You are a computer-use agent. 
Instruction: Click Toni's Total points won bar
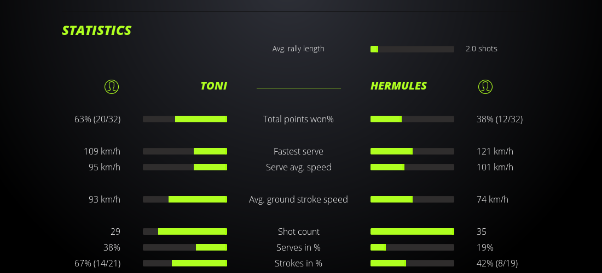[185, 119]
